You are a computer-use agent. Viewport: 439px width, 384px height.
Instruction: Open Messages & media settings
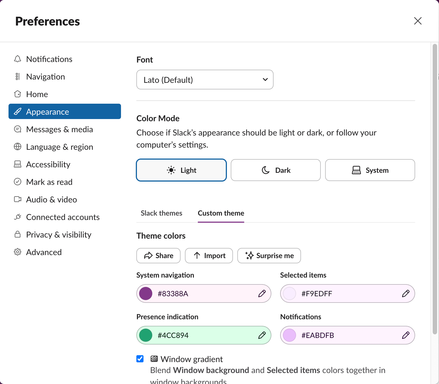(x=65, y=129)
